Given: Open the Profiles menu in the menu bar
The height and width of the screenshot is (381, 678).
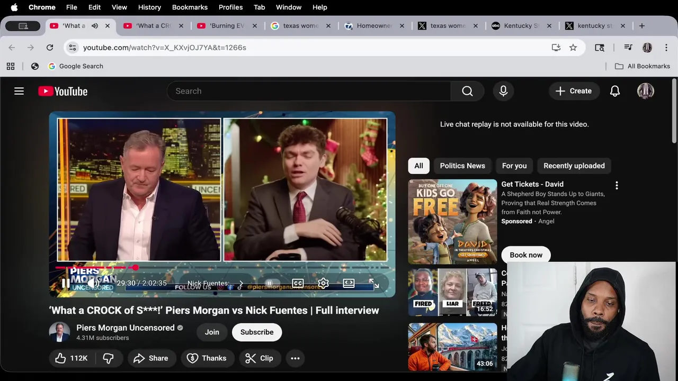Looking at the screenshot, I should (x=230, y=7).
